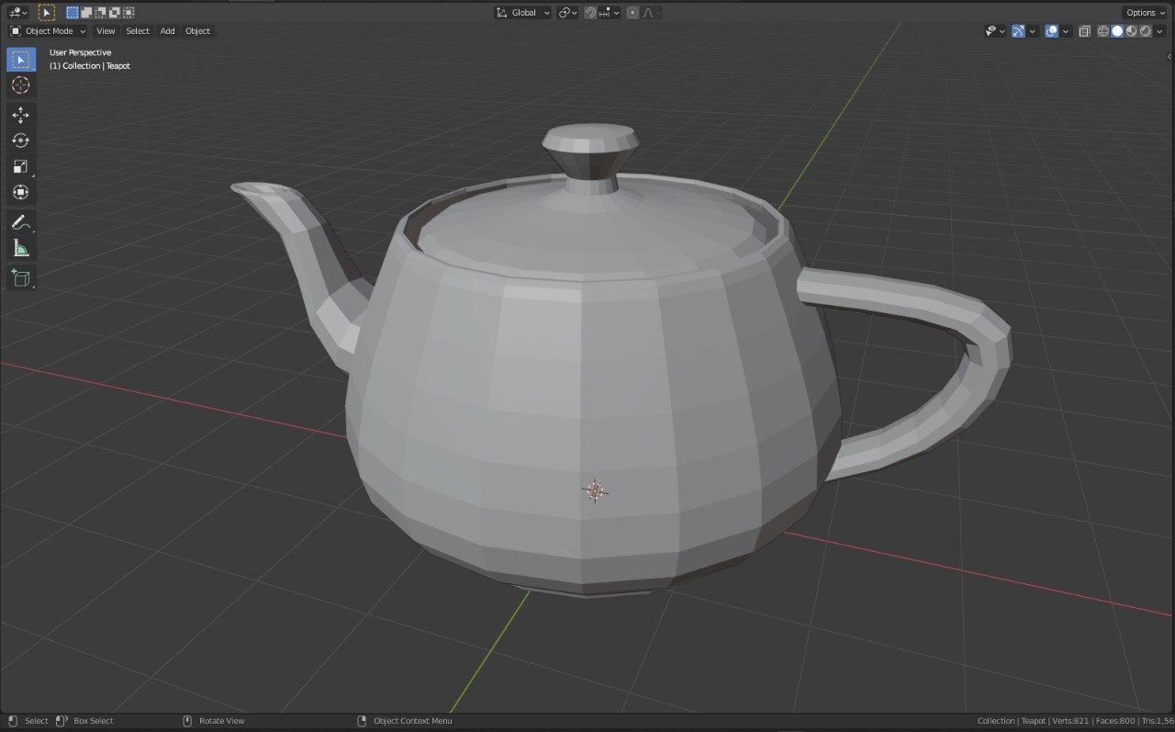
Task: Click the 'Verts:821' status bar entry
Action: coord(1070,721)
